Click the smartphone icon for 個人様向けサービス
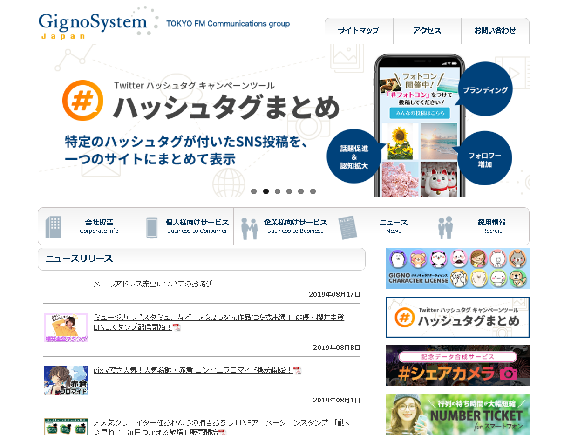This screenshot has width=571, height=435. [152, 227]
